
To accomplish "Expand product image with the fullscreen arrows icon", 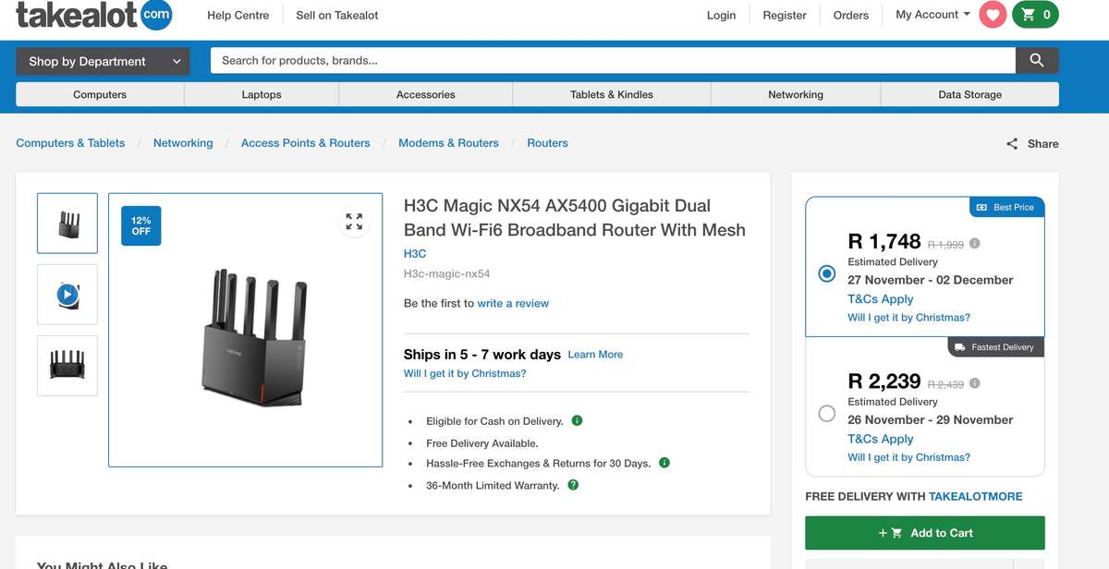I will pyautogui.click(x=354, y=221).
